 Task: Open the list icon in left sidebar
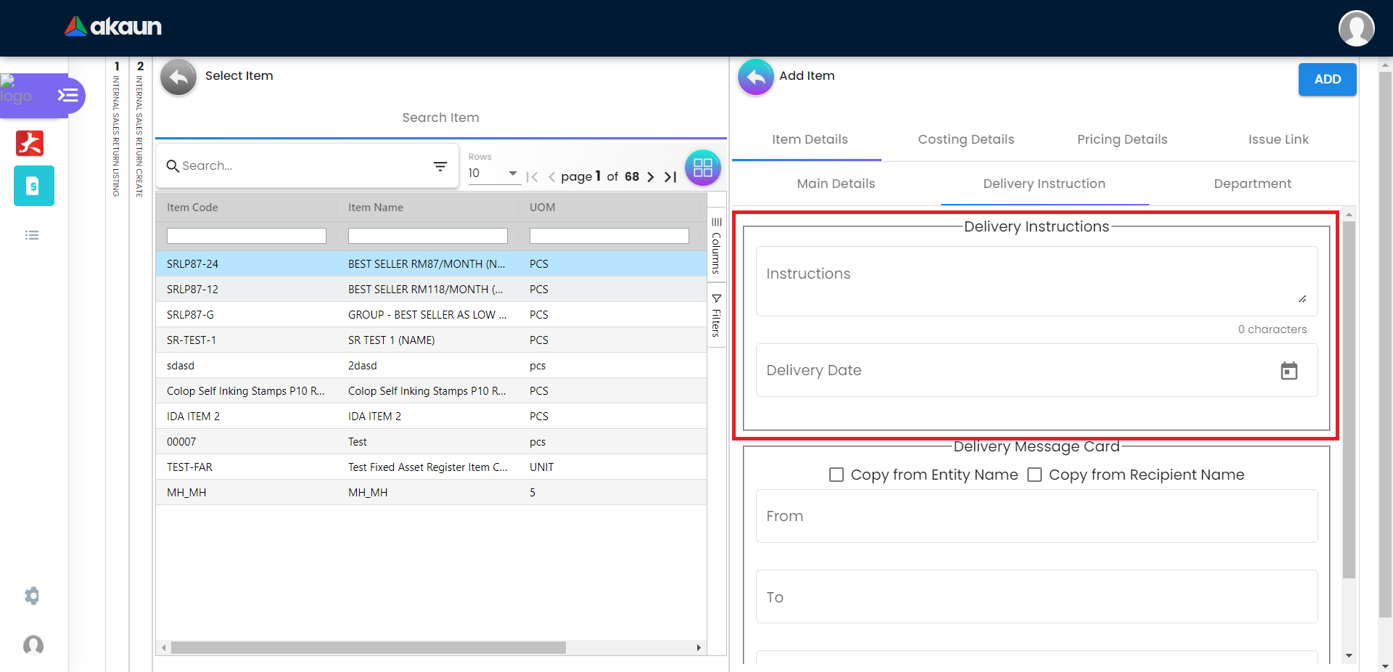[x=32, y=235]
